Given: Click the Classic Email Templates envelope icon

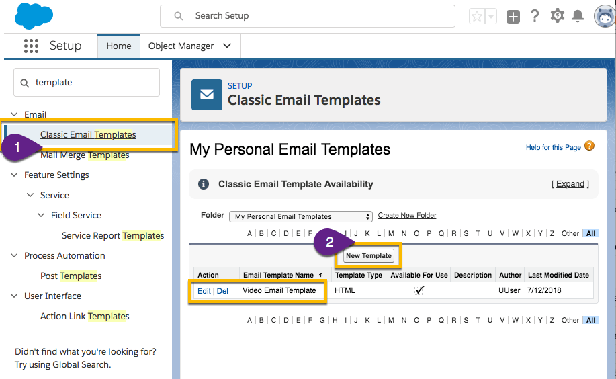Looking at the screenshot, I should 207,95.
